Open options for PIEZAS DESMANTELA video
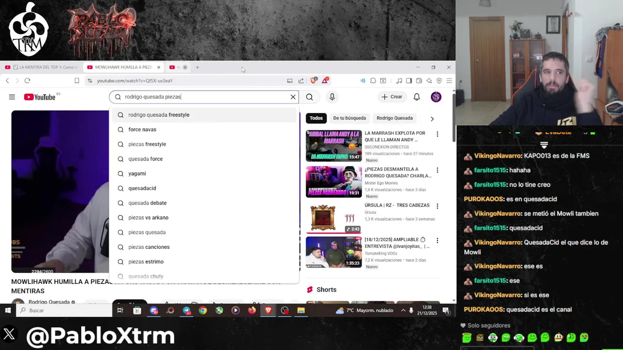Screen dimensions: 623x350 [x=437, y=170]
